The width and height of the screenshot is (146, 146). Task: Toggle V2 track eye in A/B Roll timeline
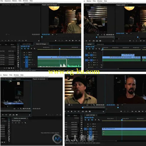(96, 55)
